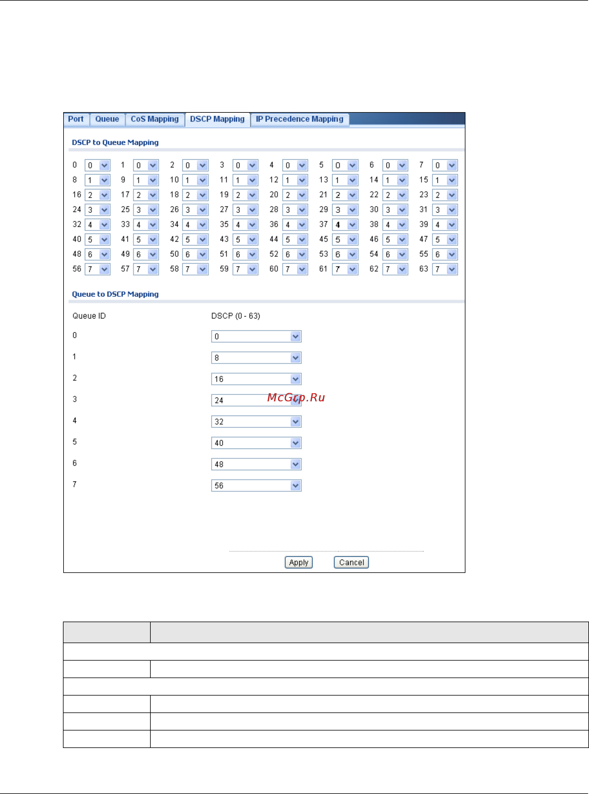This screenshot has height=794, width=589.
Task: Open DSCP dropdown for Queue ID 0
Action: click(x=256, y=336)
